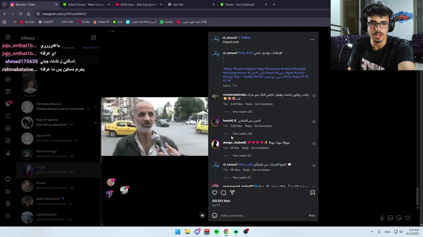Go back in browser history
The image size is (423, 237).
pyautogui.click(x=5, y=14)
